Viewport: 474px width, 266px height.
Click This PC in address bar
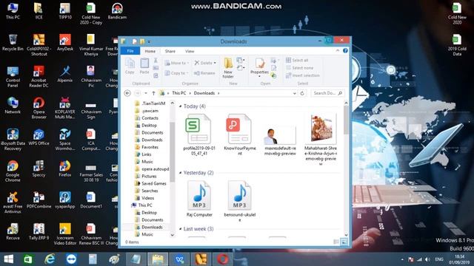click(x=179, y=93)
